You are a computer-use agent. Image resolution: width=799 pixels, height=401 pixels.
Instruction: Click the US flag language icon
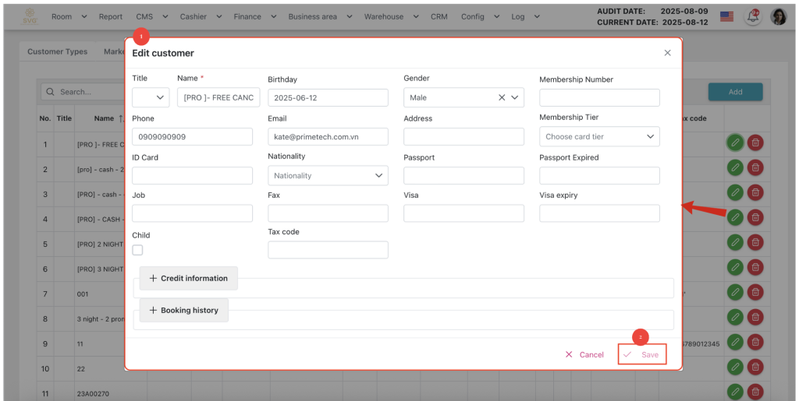726,16
